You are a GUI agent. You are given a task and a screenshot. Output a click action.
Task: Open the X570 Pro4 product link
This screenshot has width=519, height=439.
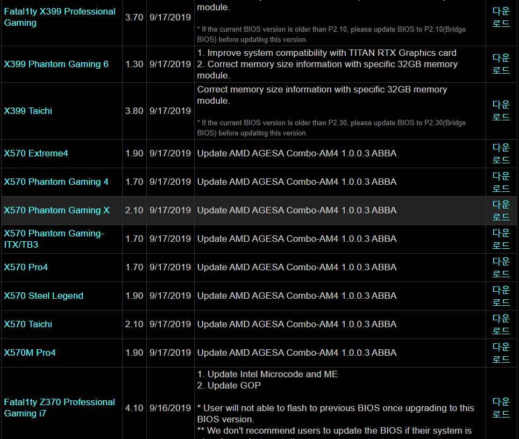click(26, 267)
